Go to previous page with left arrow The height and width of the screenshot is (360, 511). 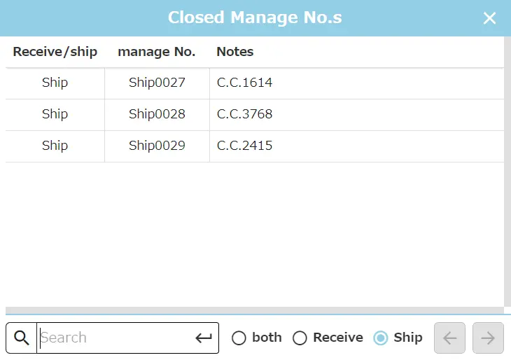pyautogui.click(x=449, y=338)
